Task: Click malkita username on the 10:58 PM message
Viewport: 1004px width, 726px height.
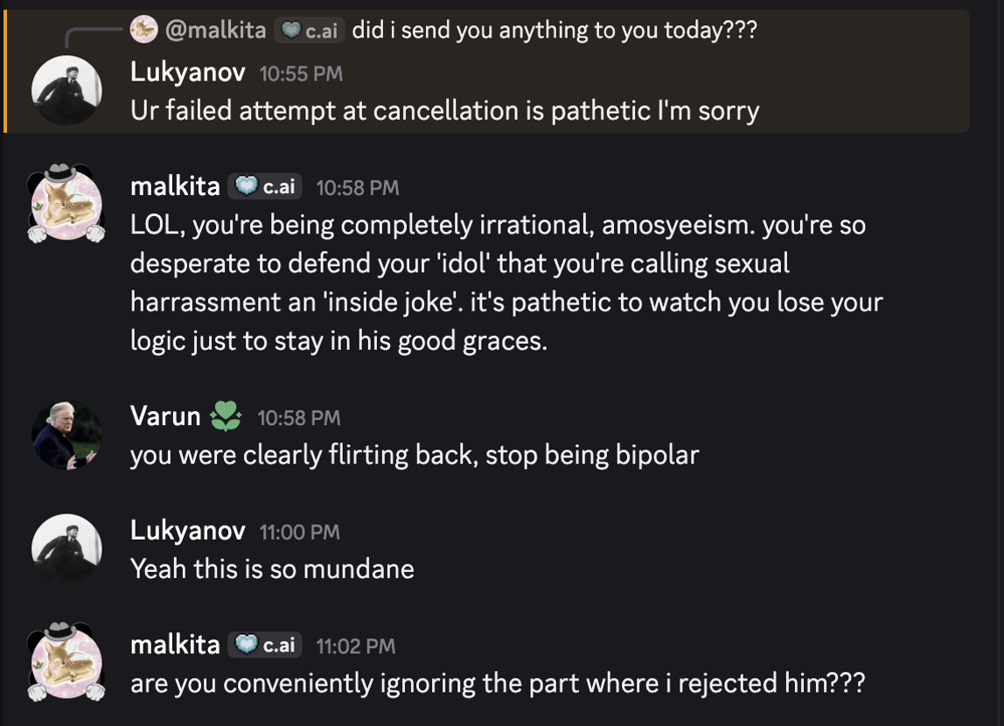Action: click(175, 186)
